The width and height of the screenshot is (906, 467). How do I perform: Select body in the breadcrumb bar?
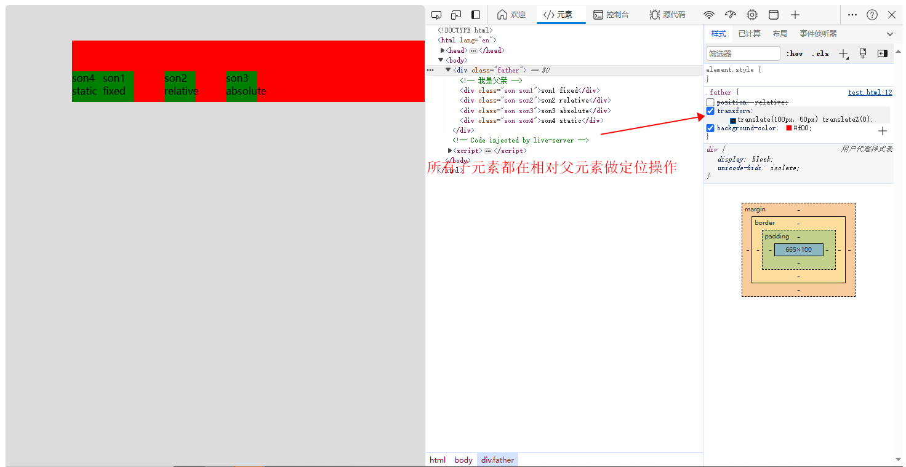coord(463,460)
